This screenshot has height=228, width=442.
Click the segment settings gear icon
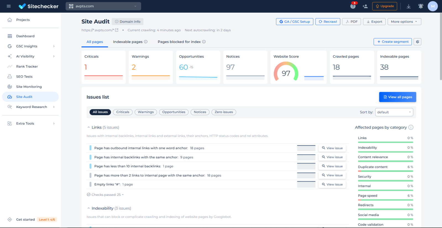(417, 42)
